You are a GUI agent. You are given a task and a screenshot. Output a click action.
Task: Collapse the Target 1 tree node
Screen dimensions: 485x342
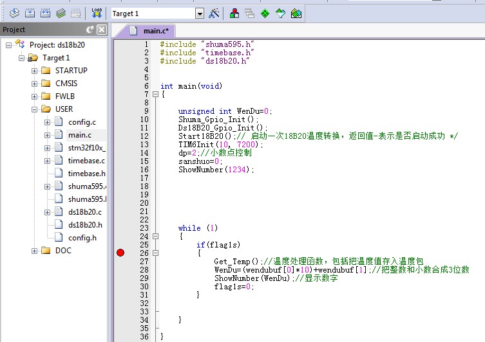click(21, 58)
